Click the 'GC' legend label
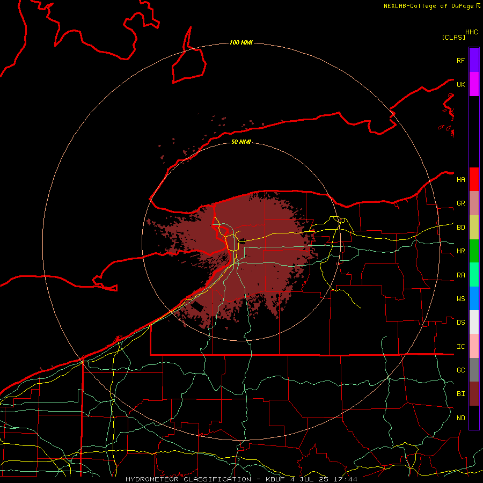The width and height of the screenshot is (483, 483). (x=460, y=370)
